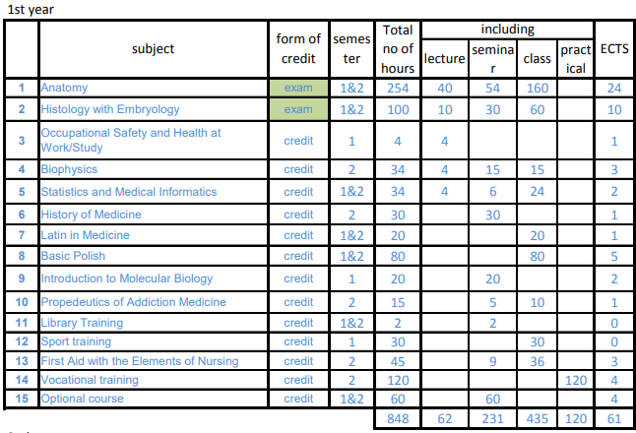Select the 'form of credit' column header

coord(298,48)
